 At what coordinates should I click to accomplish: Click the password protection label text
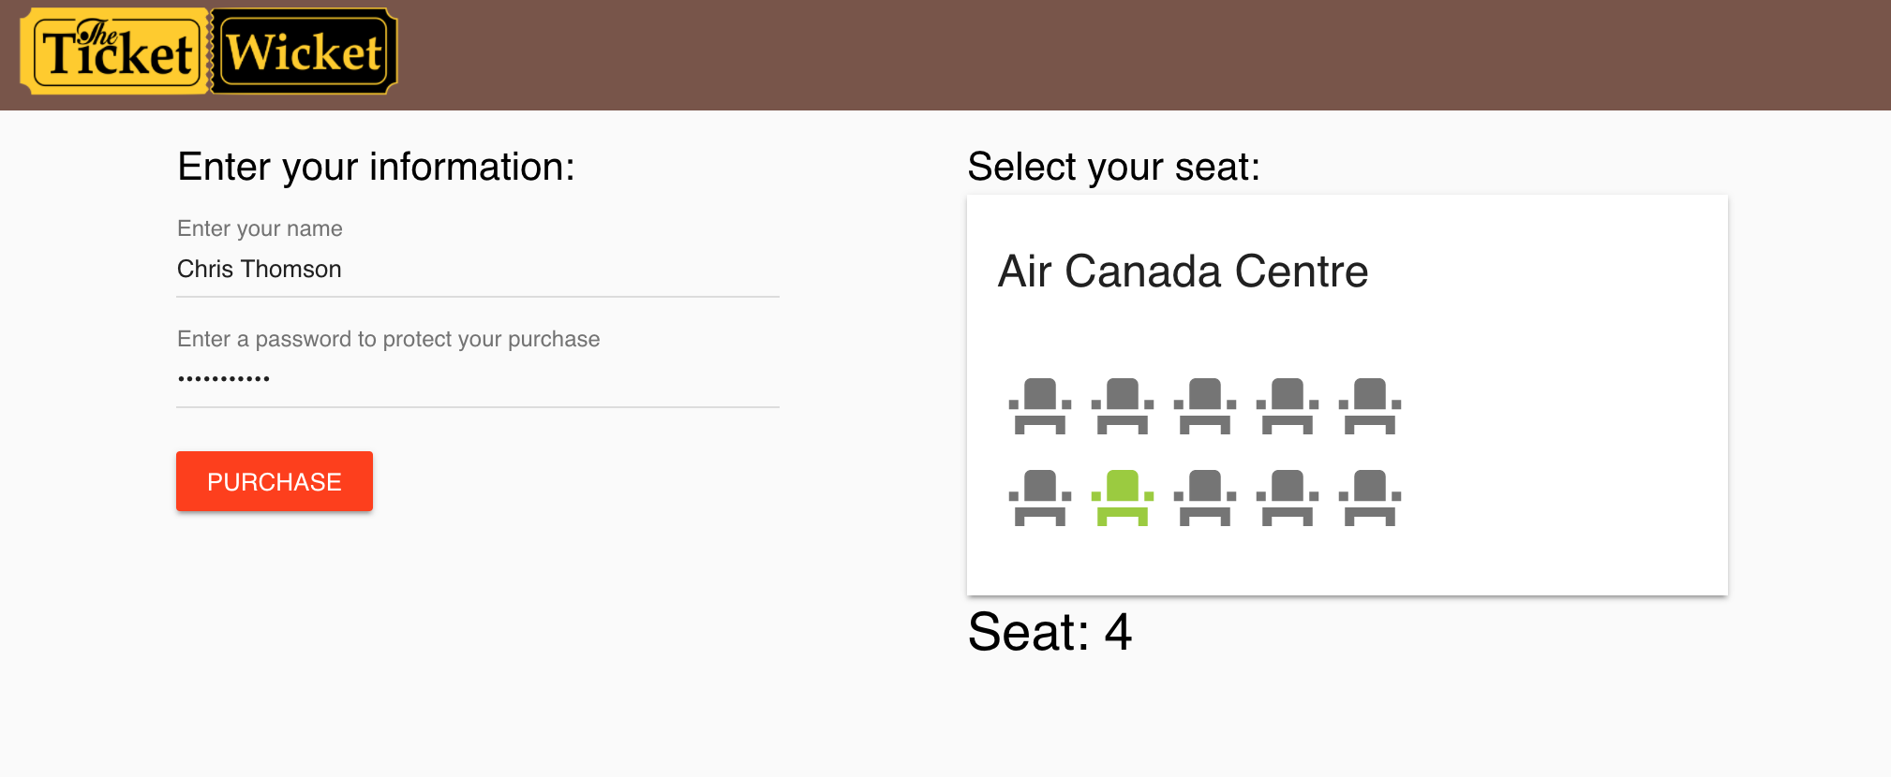point(388,339)
